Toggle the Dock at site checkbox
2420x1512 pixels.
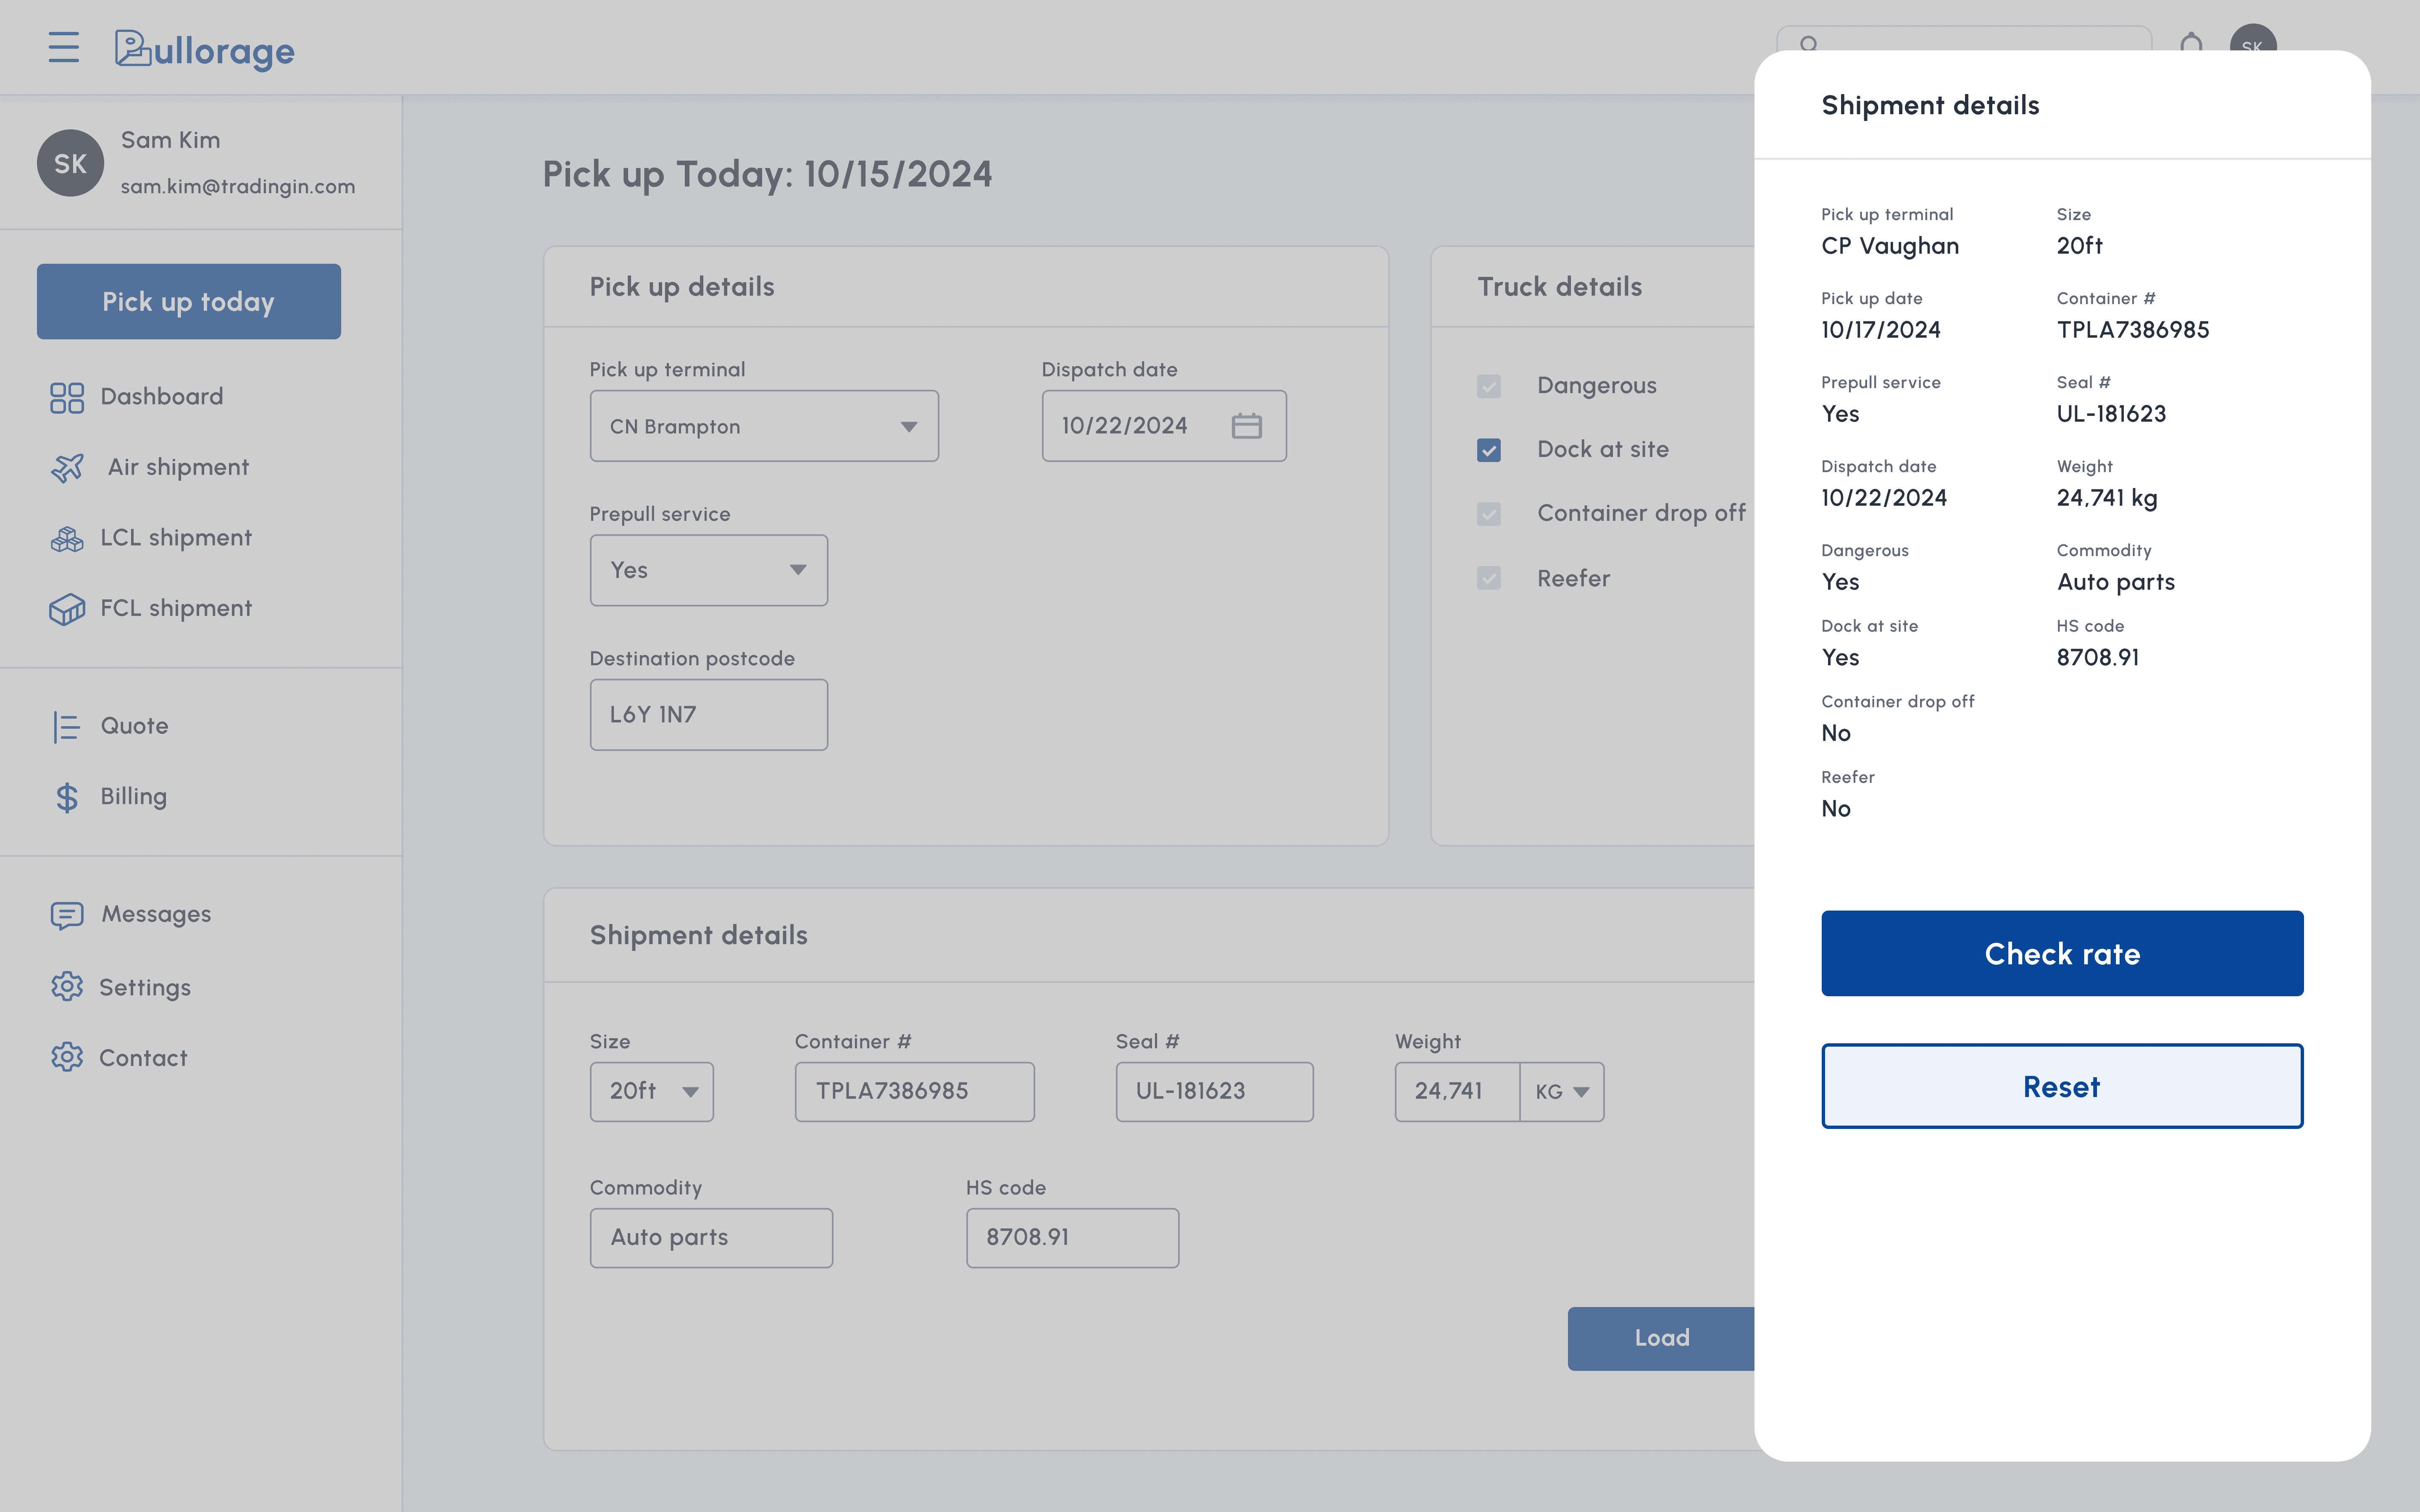1488,450
